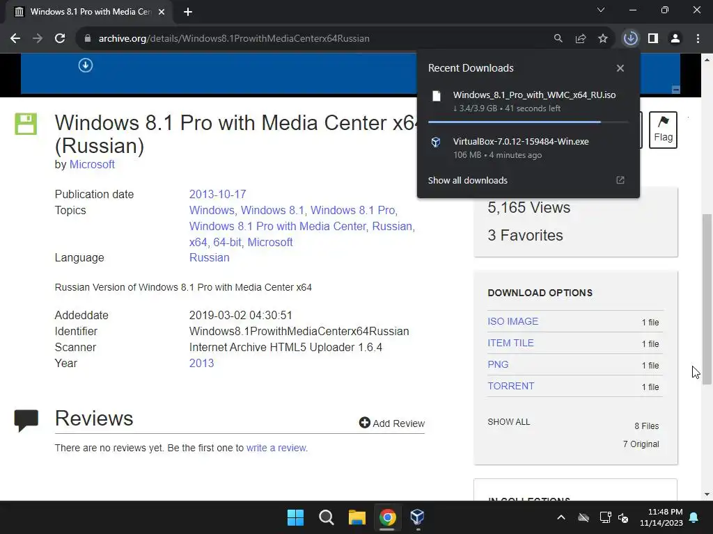This screenshot has height=534, width=713.
Task: Open the clock showing 11:48 PM
Action: [x=661, y=517]
